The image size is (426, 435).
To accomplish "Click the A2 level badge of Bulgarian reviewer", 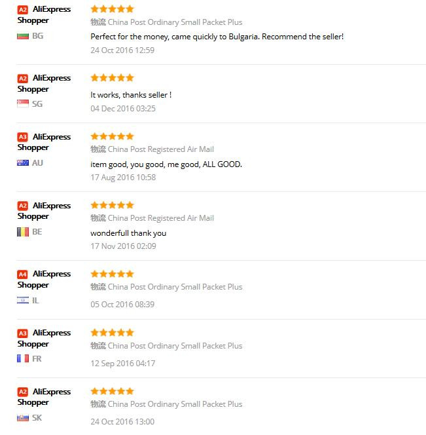I will (x=23, y=10).
